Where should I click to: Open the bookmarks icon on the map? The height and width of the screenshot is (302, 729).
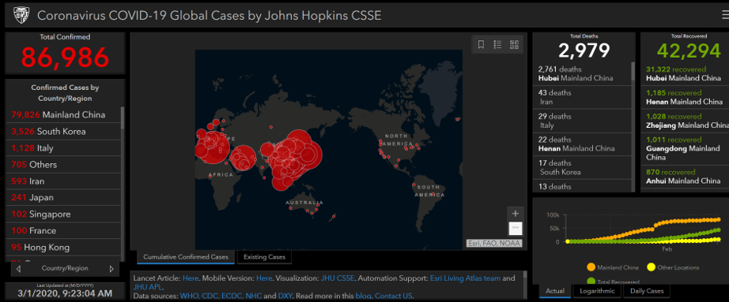(x=482, y=44)
